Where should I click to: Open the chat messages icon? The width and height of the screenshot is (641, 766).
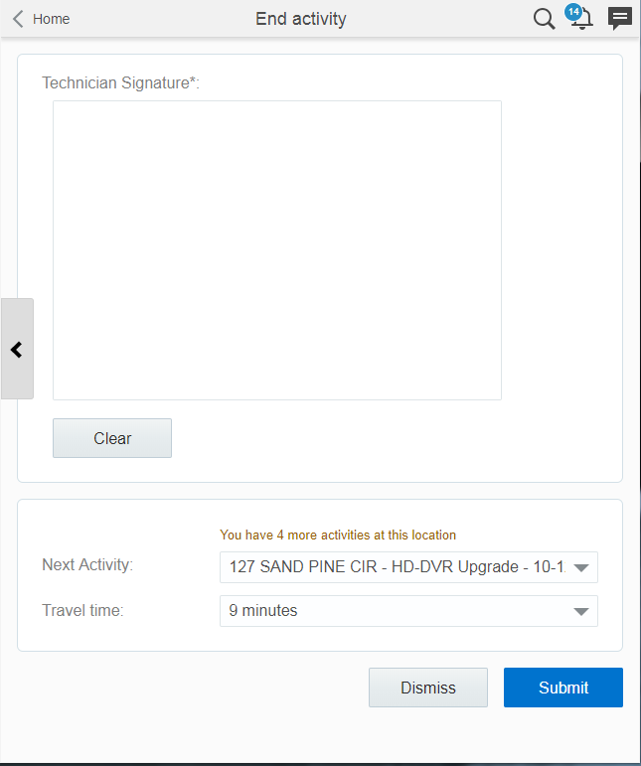tap(620, 19)
